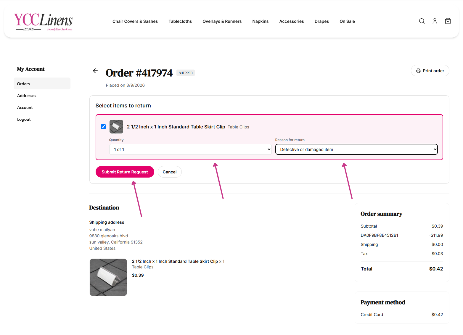Click product name in Select items to return row

click(176, 127)
